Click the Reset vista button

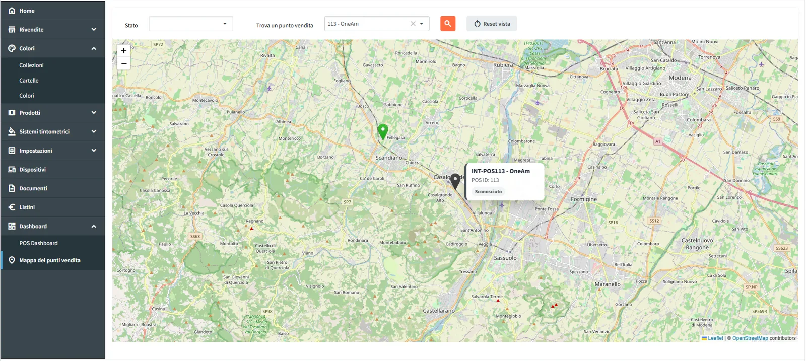pos(492,24)
